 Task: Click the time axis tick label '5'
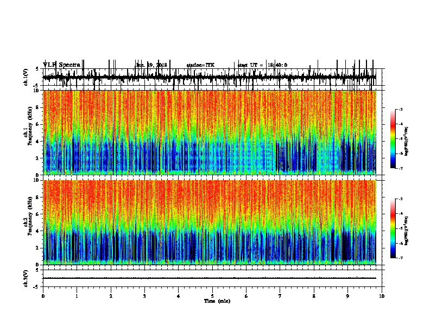tap(212, 296)
